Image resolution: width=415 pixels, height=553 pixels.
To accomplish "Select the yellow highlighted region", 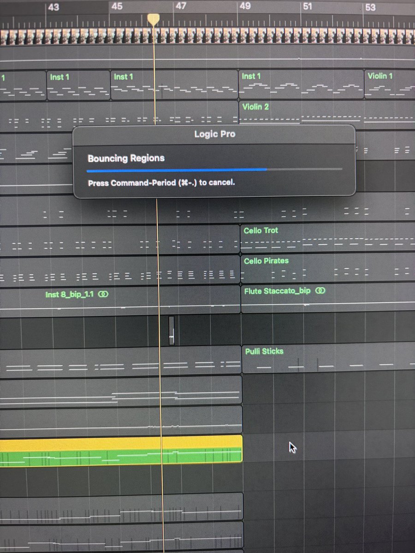I will 121,450.
